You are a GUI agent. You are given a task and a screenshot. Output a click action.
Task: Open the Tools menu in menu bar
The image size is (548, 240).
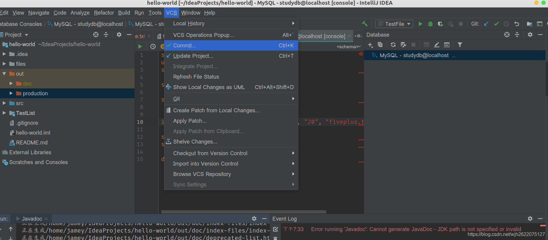pos(155,13)
